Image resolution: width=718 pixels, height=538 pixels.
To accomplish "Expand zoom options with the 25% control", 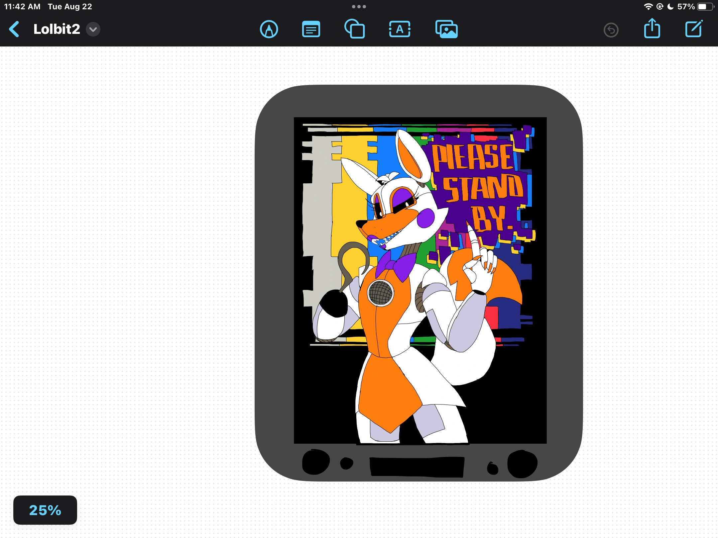I will pyautogui.click(x=45, y=510).
